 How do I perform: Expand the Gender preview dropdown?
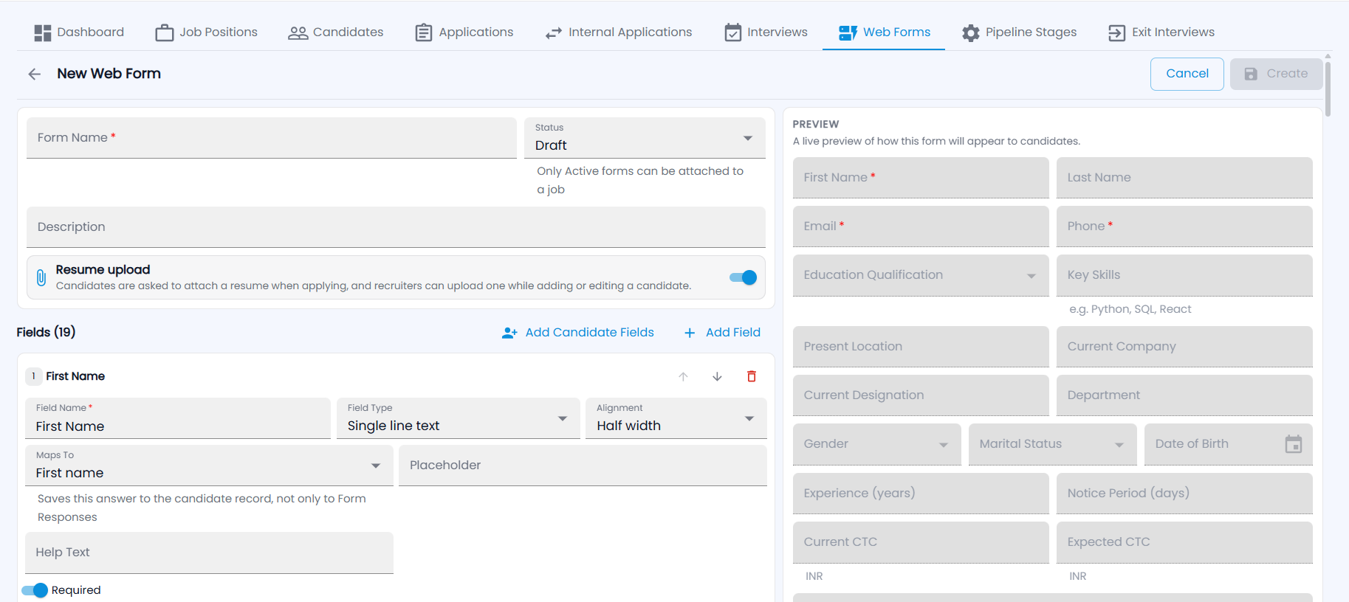tap(877, 444)
